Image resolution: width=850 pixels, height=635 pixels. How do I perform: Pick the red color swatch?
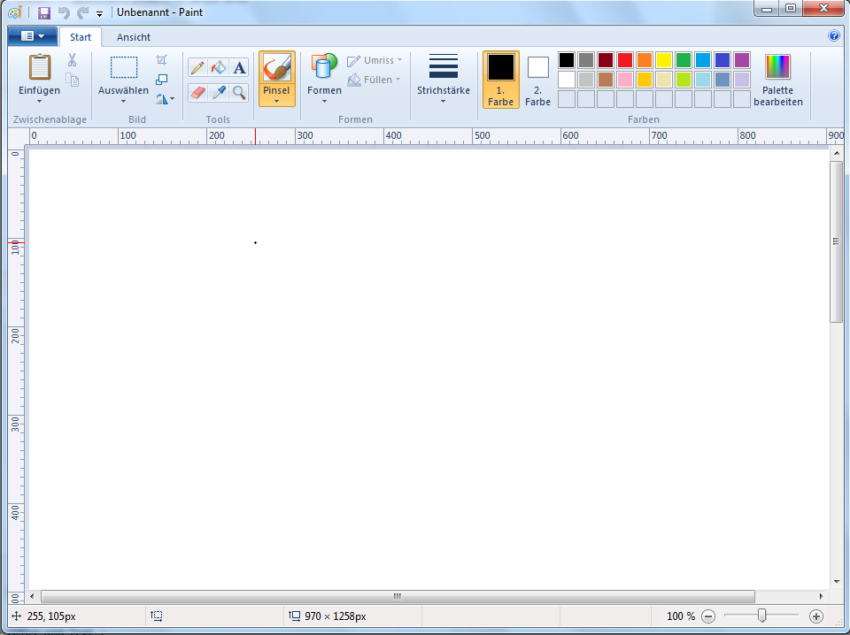625,60
